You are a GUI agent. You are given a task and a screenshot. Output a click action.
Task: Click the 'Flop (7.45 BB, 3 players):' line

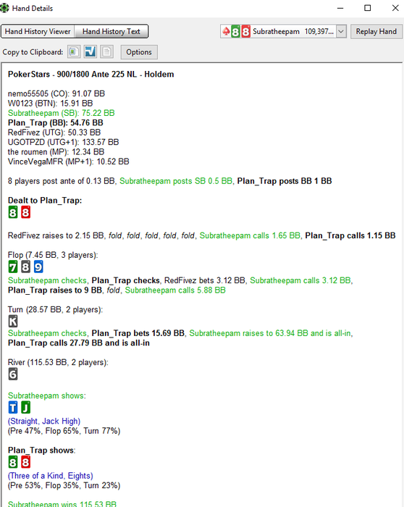pos(53,255)
